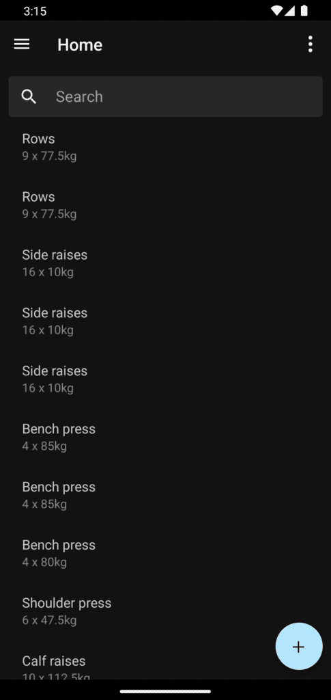Screen dimensions: 331x700
Task: Tap the battery status icon
Action: coord(304,11)
